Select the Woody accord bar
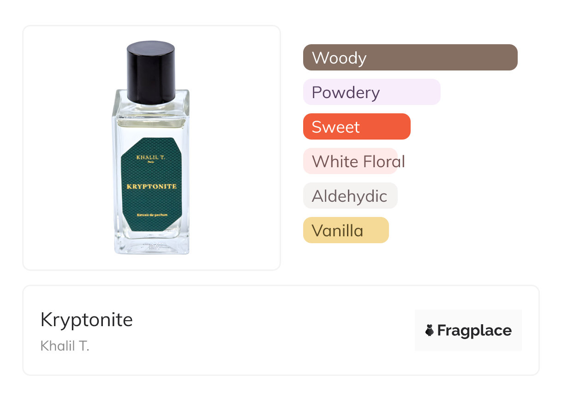 click(410, 58)
